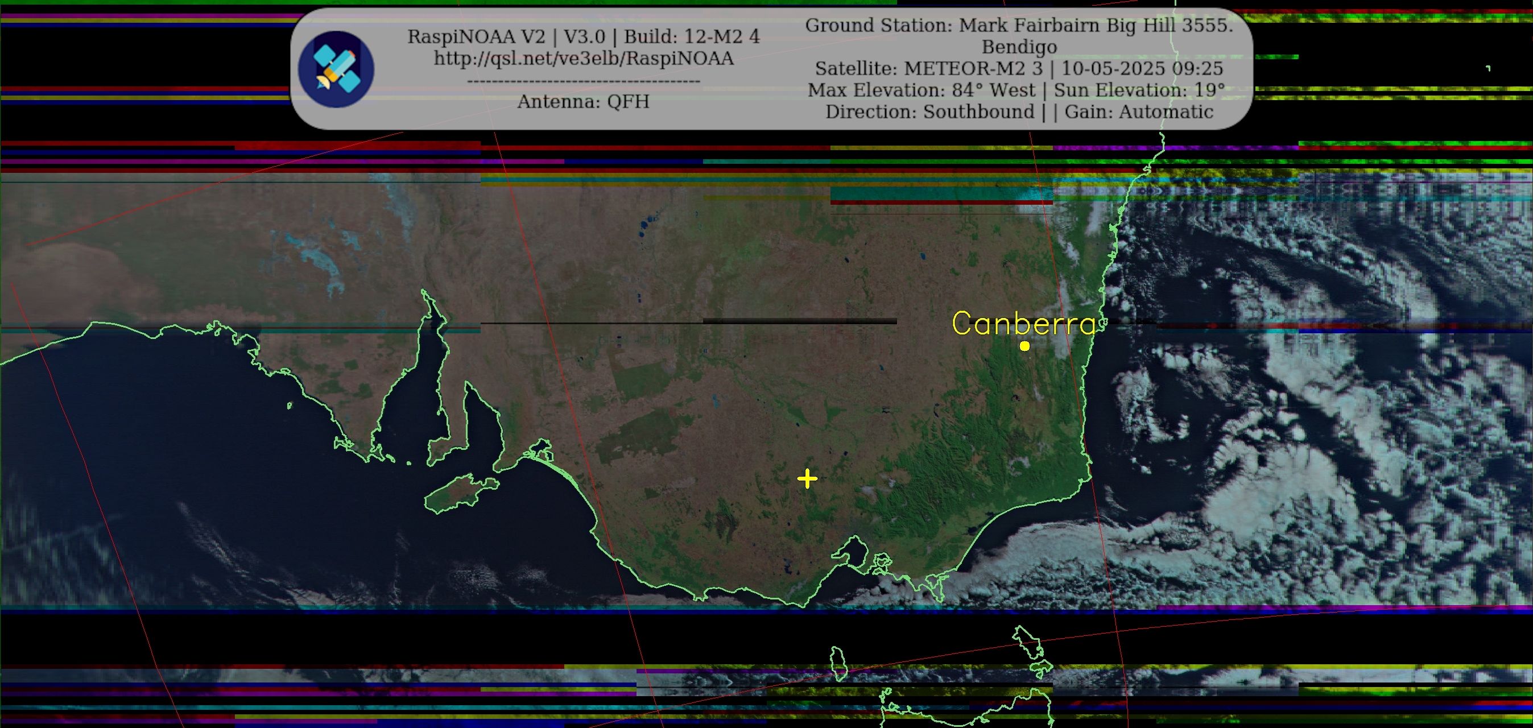Click the 'Antenna: QFH' text

(583, 102)
